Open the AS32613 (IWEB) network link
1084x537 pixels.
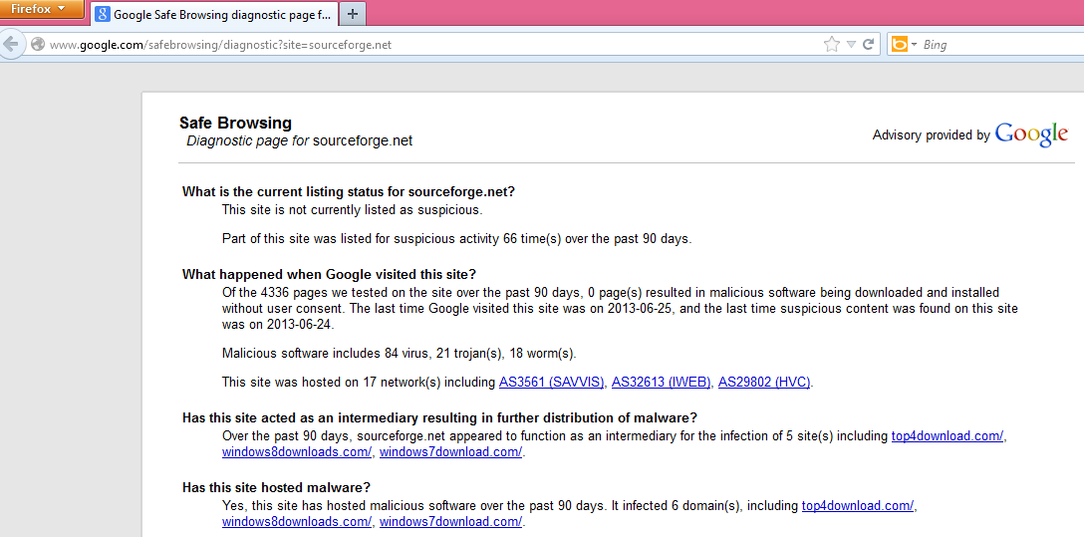[661, 383]
